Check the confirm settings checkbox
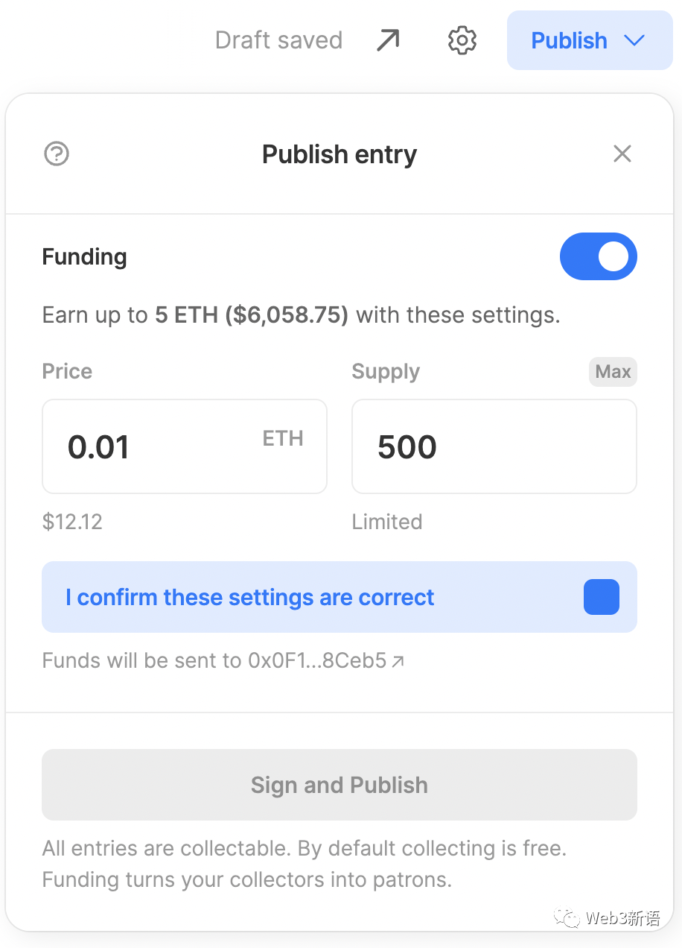The image size is (682, 948). coord(602,597)
